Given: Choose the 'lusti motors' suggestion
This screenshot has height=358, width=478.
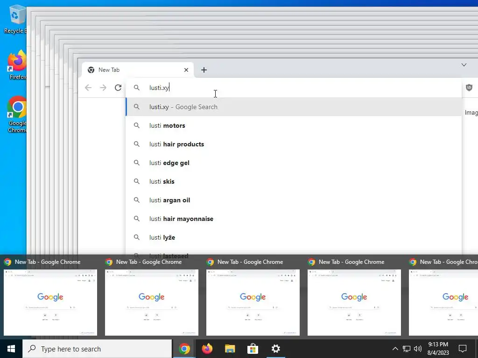Looking at the screenshot, I should point(294,125).
